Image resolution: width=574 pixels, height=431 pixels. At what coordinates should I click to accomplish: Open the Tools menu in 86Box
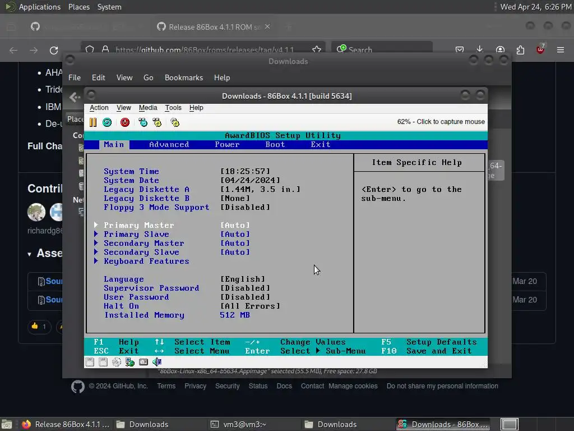(x=173, y=108)
